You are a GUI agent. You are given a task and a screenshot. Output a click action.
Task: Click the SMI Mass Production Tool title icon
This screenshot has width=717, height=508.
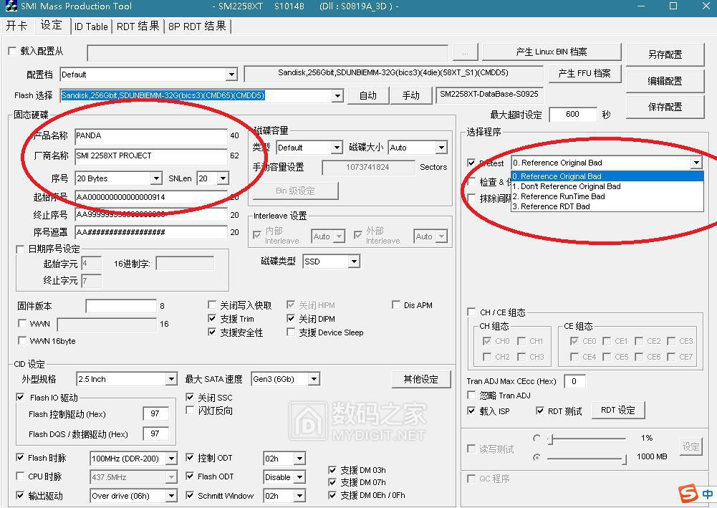(10, 6)
